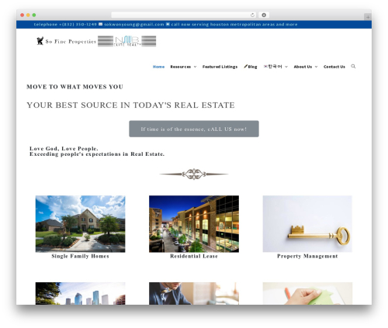
Task: Click the sokwonyoung@gmail.com email link
Action: [134, 24]
